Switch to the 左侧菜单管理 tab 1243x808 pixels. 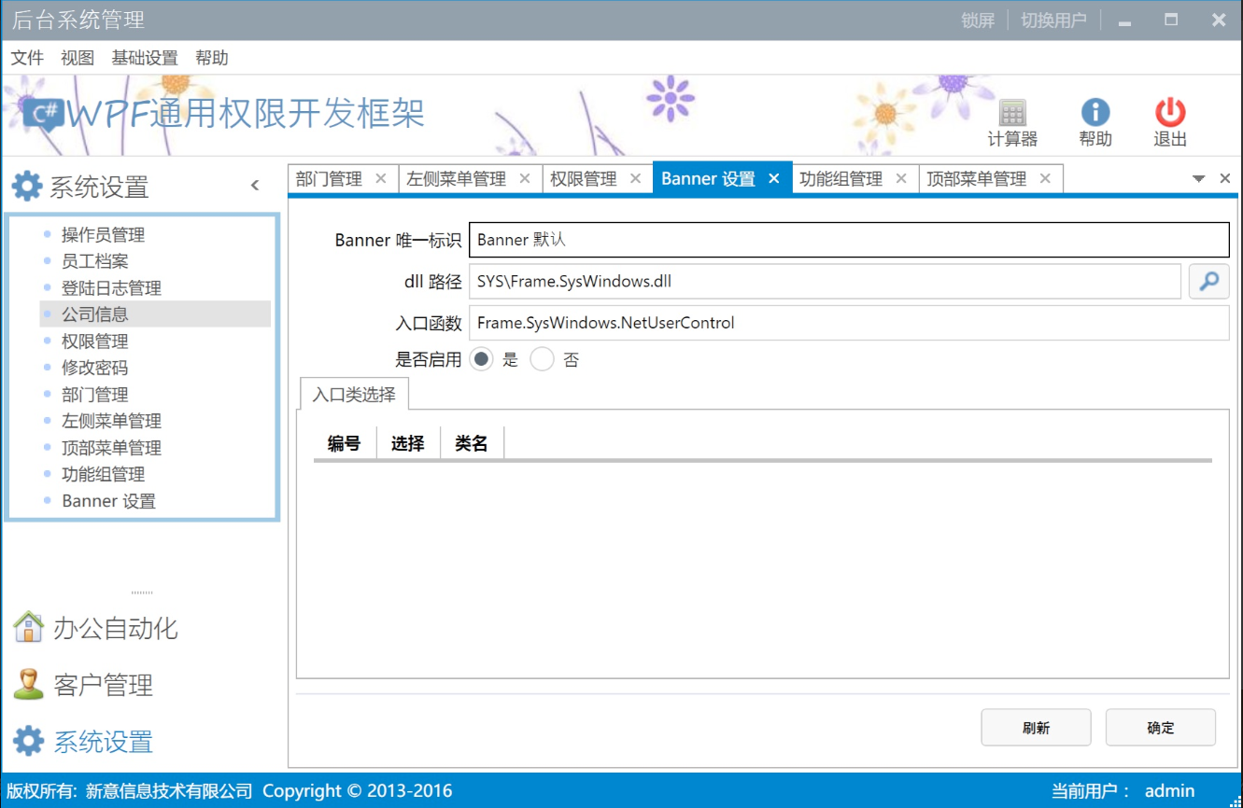[x=456, y=179]
